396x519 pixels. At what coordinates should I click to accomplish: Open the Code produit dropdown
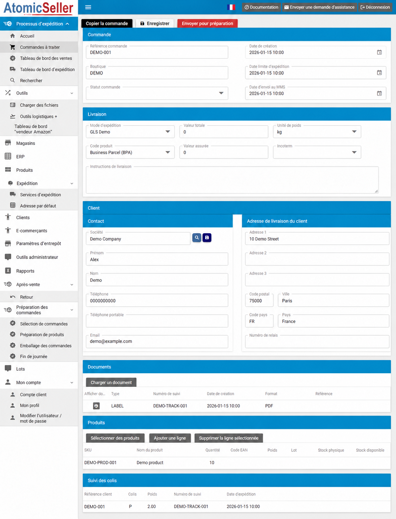click(x=130, y=152)
